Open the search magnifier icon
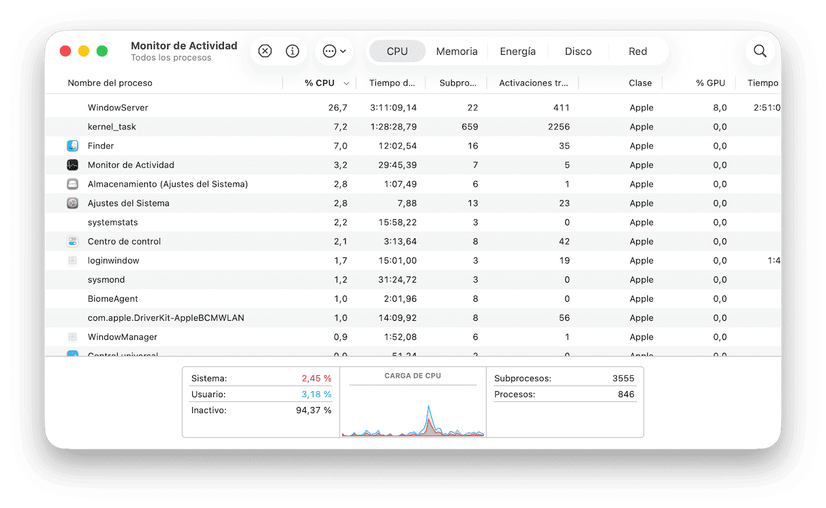826x508 pixels. click(x=760, y=51)
